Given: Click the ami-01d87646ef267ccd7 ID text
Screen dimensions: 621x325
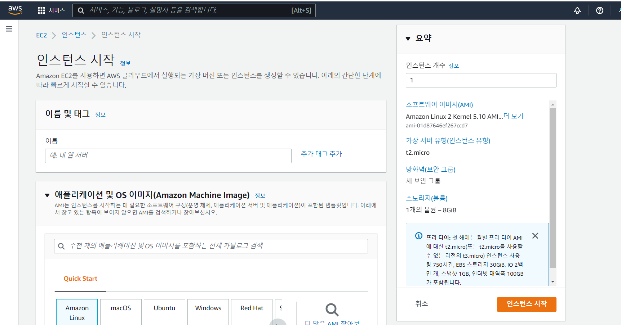Looking at the screenshot, I should 437,126.
